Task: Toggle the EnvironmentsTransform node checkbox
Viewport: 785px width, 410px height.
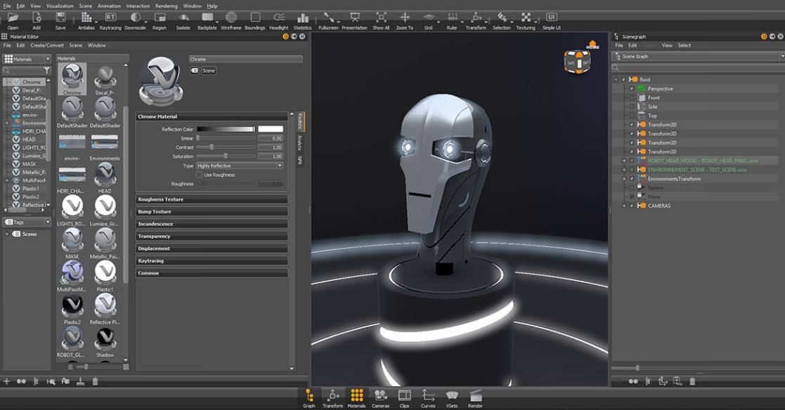Action: tap(632, 178)
